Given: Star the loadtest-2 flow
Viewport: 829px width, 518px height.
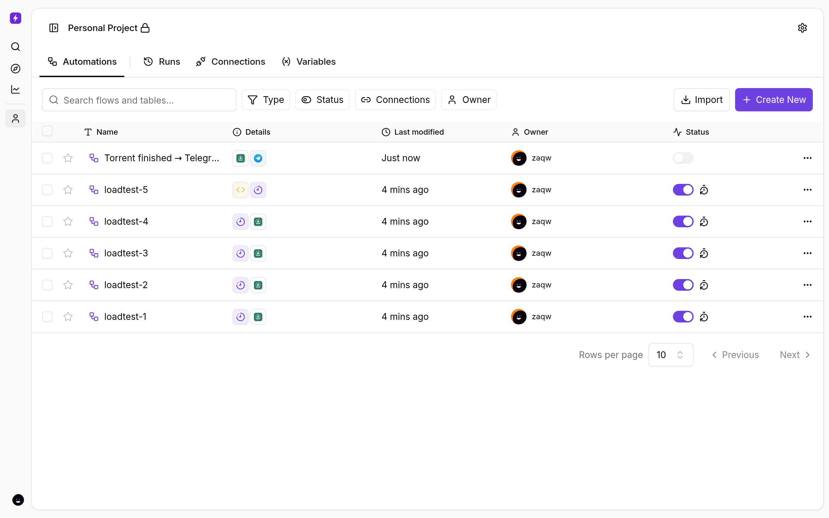Looking at the screenshot, I should (68, 285).
